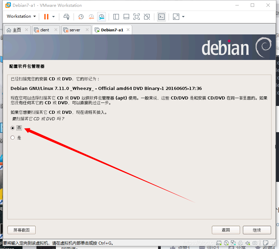Click the network adapter status icon
Image resolution: width=279 pixels, height=249 pixels.
[233, 243]
